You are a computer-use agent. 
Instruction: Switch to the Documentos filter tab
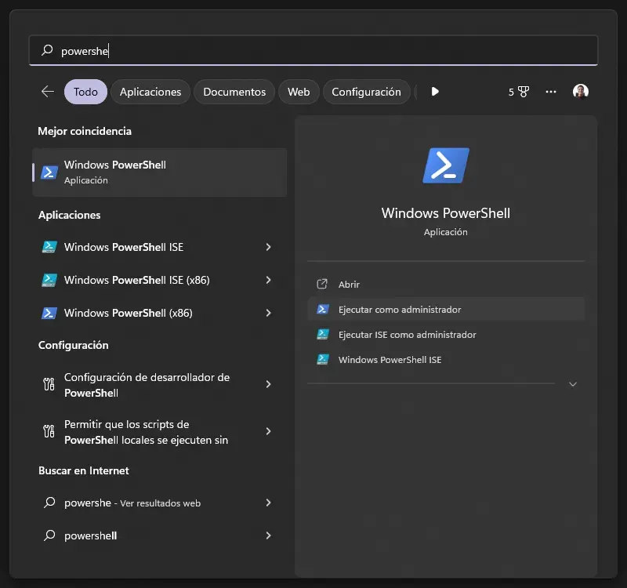pyautogui.click(x=234, y=92)
